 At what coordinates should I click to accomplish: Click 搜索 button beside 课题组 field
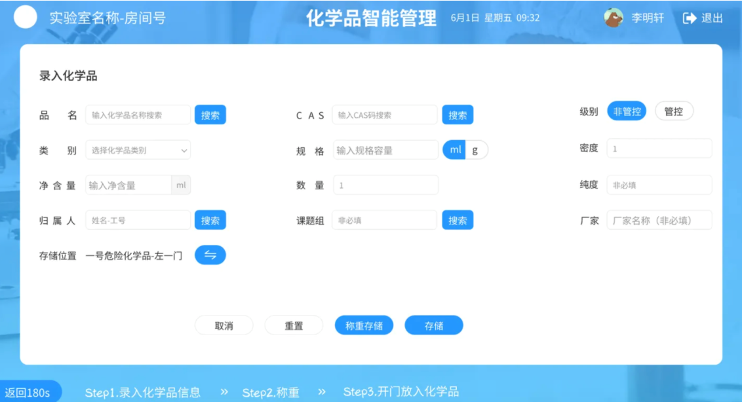click(458, 221)
